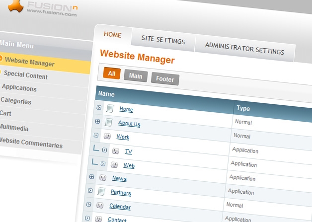Image resolution: width=312 pixels, height=222 pixels.
Task: Click the Application type cell of Work row
Action: tap(245, 150)
